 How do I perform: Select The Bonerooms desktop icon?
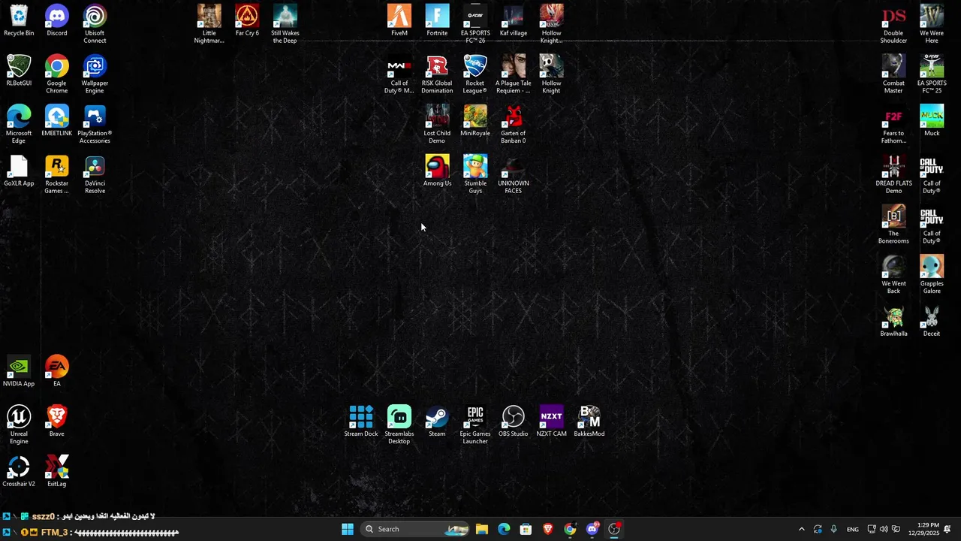[x=893, y=225]
